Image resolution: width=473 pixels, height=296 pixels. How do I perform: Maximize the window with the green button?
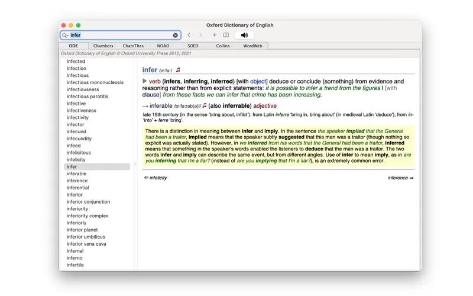[x=78, y=25]
